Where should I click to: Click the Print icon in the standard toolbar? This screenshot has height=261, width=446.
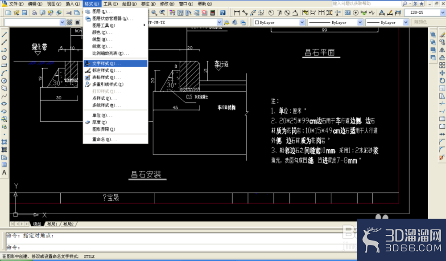point(34,12)
